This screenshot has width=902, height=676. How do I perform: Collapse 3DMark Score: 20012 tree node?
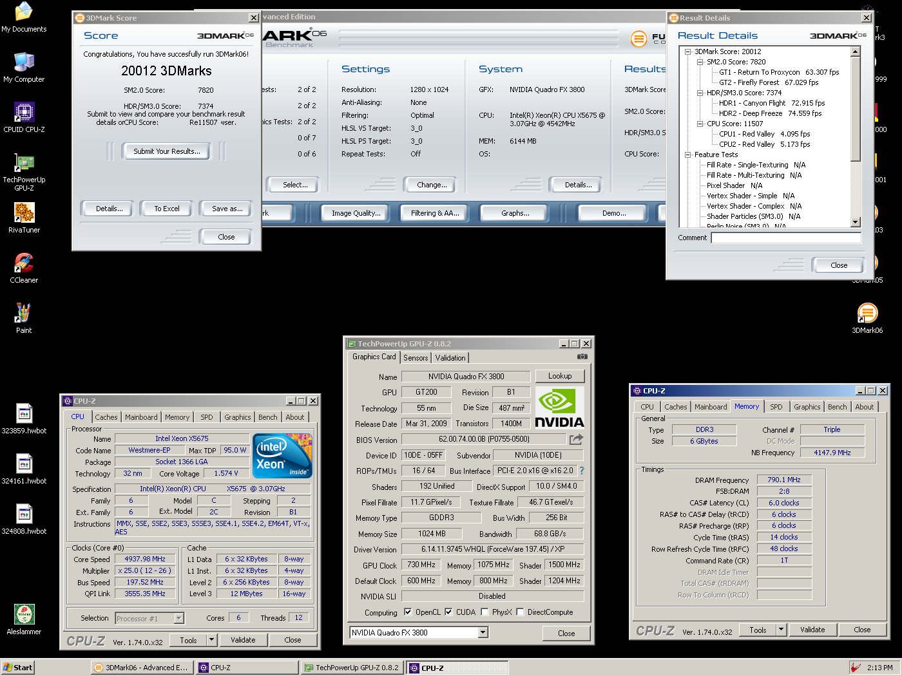[x=687, y=52]
